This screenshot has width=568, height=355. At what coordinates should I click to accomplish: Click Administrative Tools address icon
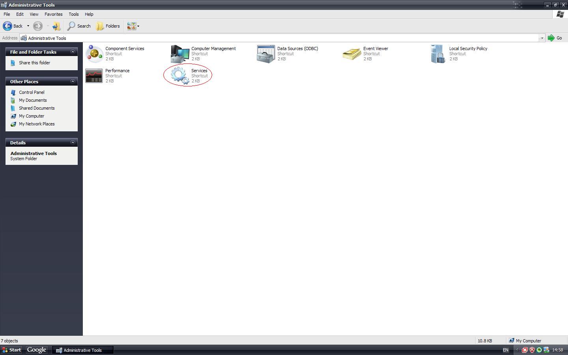(x=24, y=38)
